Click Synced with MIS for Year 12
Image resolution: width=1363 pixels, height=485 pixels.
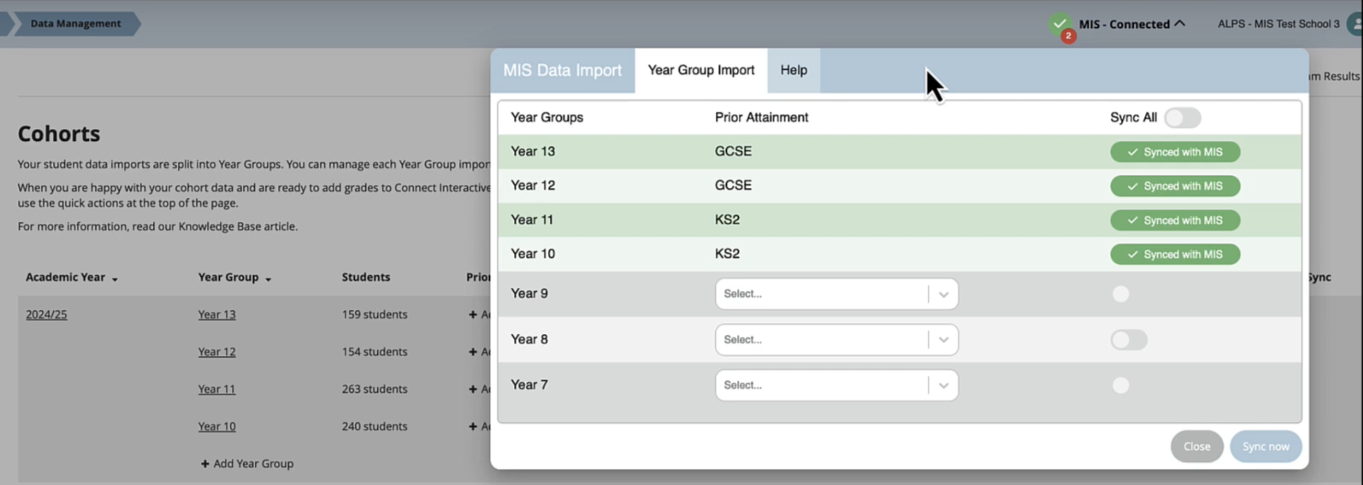pyautogui.click(x=1175, y=186)
